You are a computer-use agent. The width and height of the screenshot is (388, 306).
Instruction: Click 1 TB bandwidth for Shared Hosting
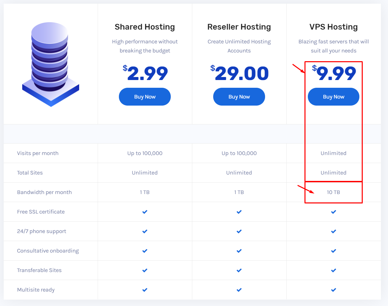145,192
